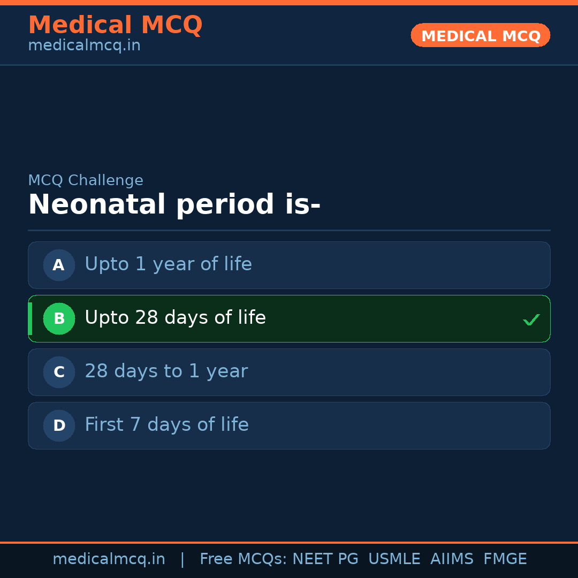Open the medicalmcq.in link in the header

pos(84,45)
